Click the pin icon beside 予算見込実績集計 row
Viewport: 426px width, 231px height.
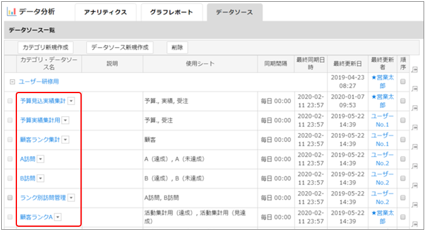tap(415, 108)
